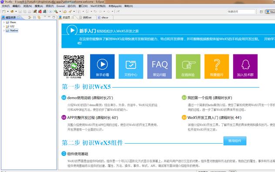Focus the 快速访问 quick access field
275x172 pixels.
click(241, 12)
